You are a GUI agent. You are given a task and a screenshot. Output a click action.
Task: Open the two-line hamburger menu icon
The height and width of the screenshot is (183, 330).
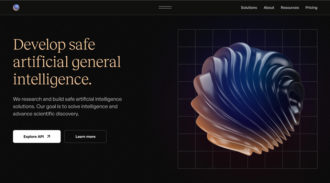pyautogui.click(x=165, y=8)
